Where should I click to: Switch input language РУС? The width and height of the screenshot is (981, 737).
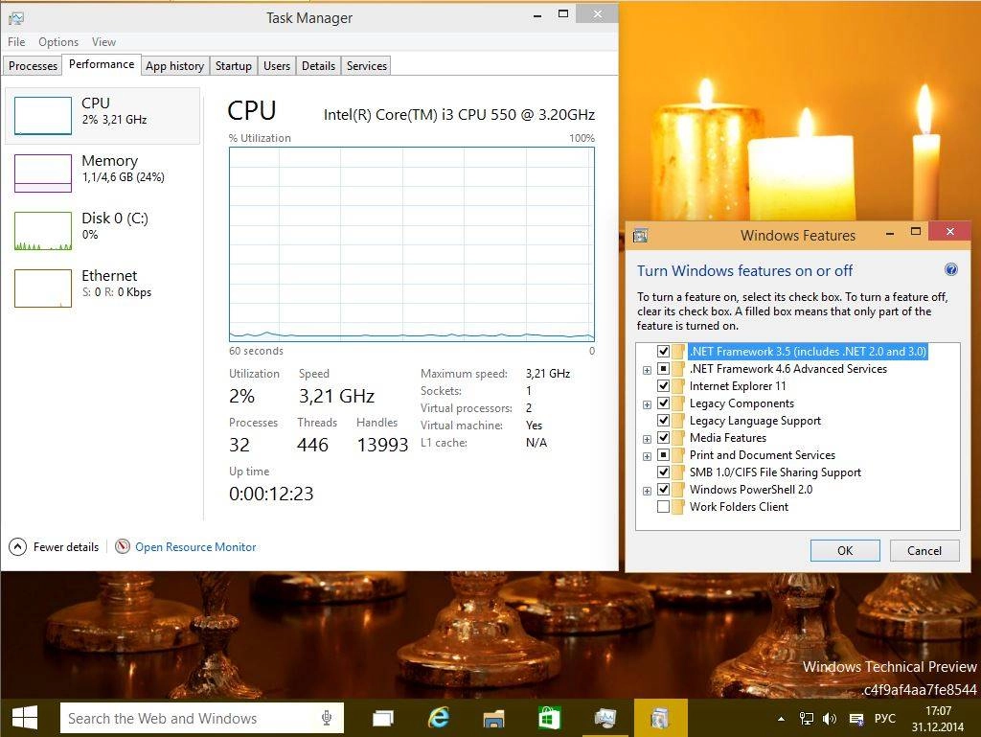coord(884,718)
